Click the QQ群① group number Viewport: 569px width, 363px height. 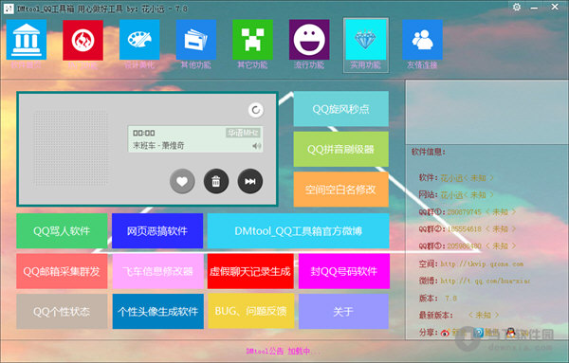[464, 212]
